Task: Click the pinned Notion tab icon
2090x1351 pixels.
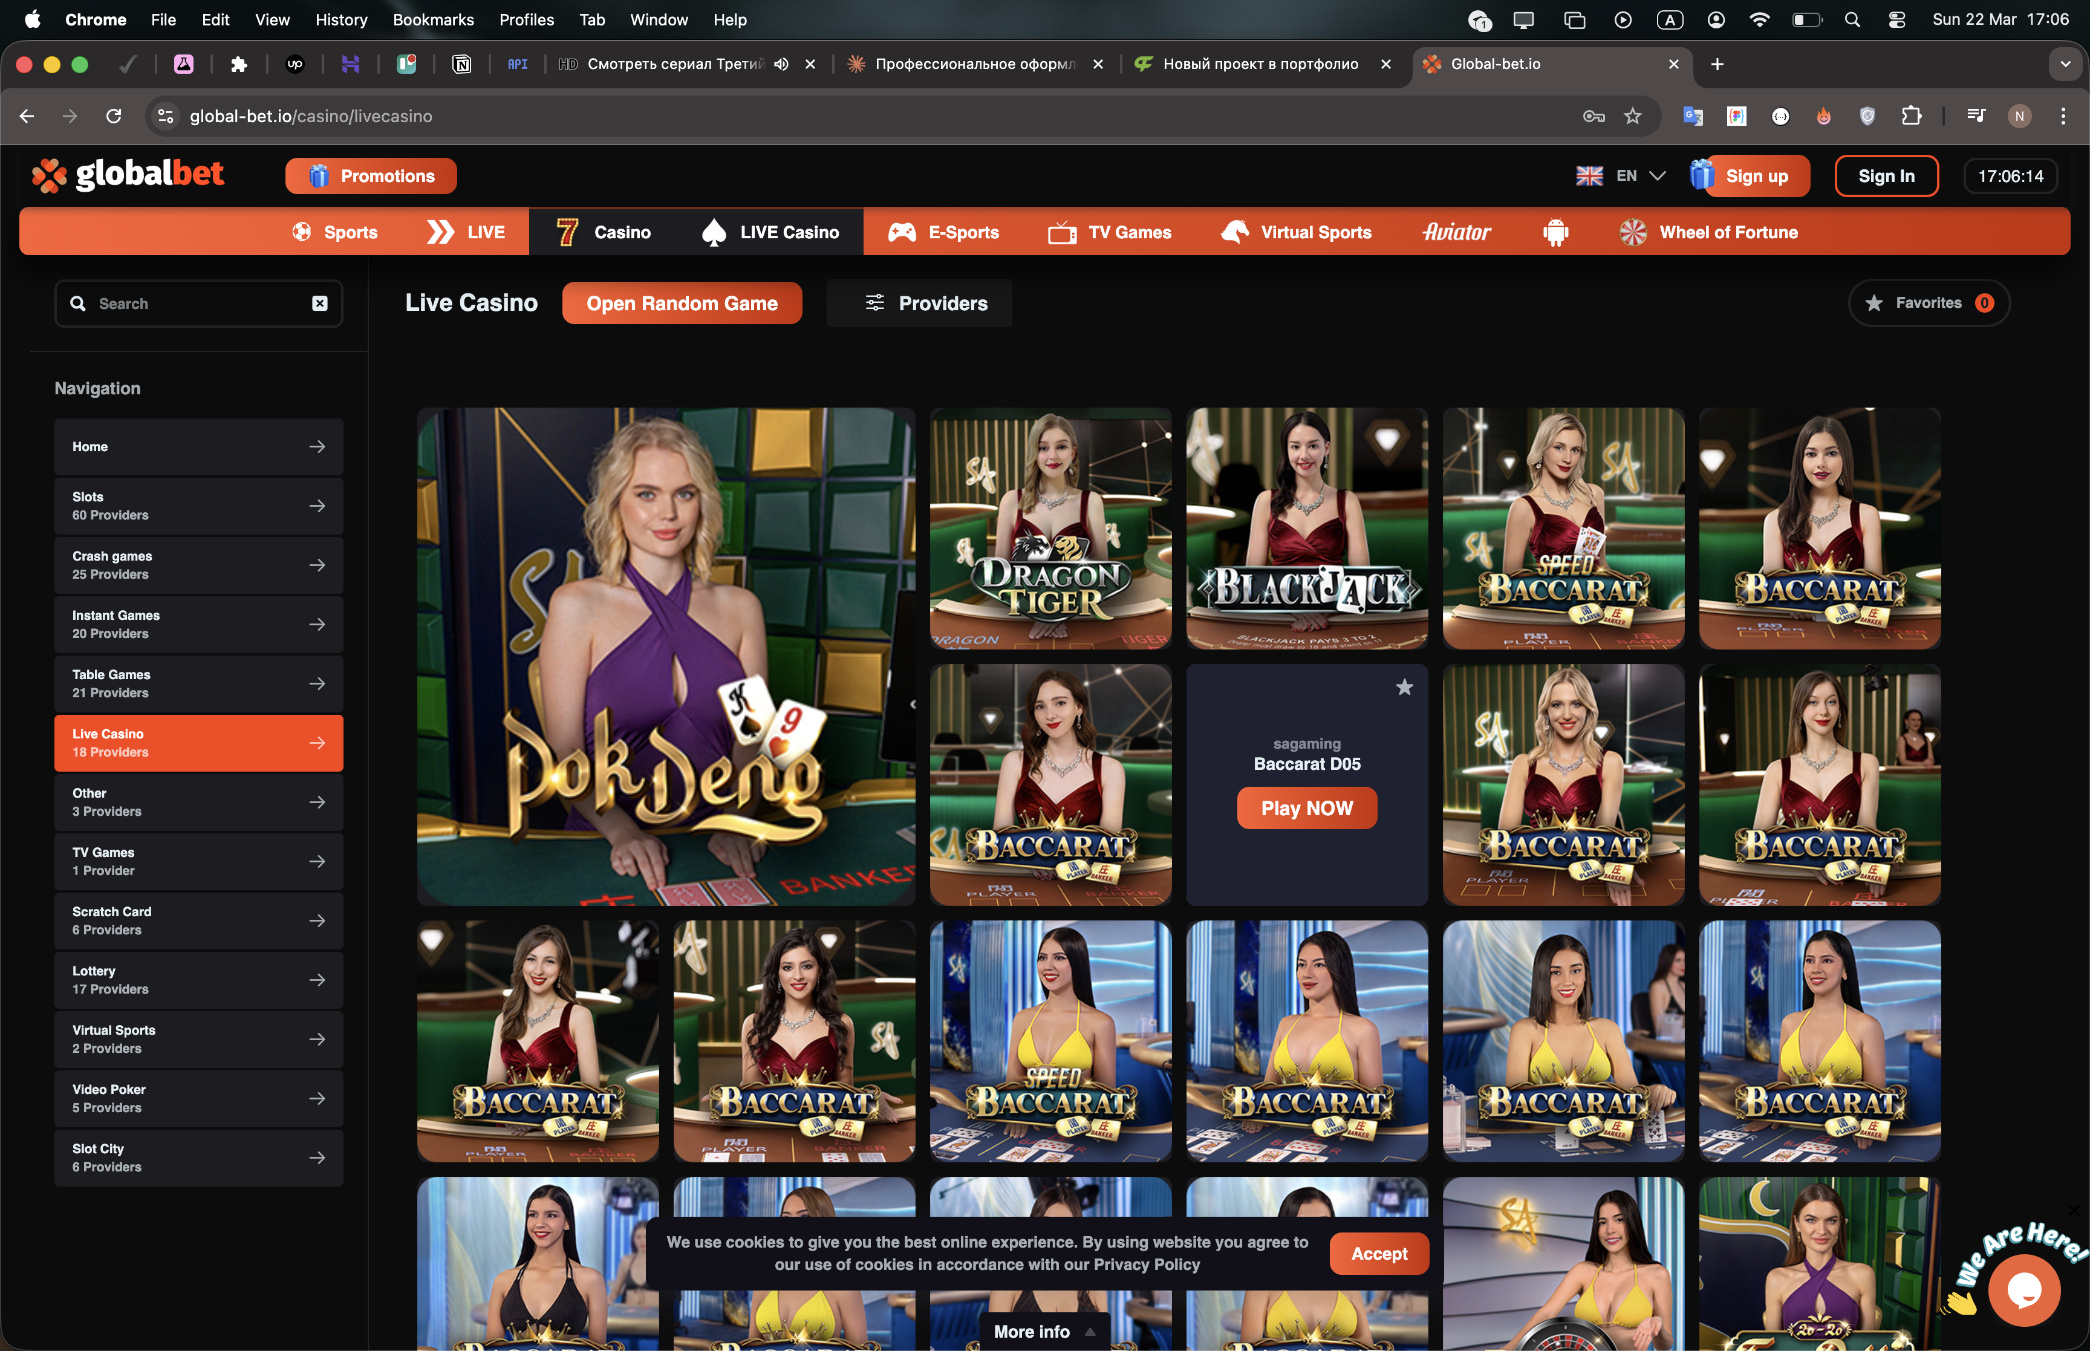Action: [x=461, y=64]
